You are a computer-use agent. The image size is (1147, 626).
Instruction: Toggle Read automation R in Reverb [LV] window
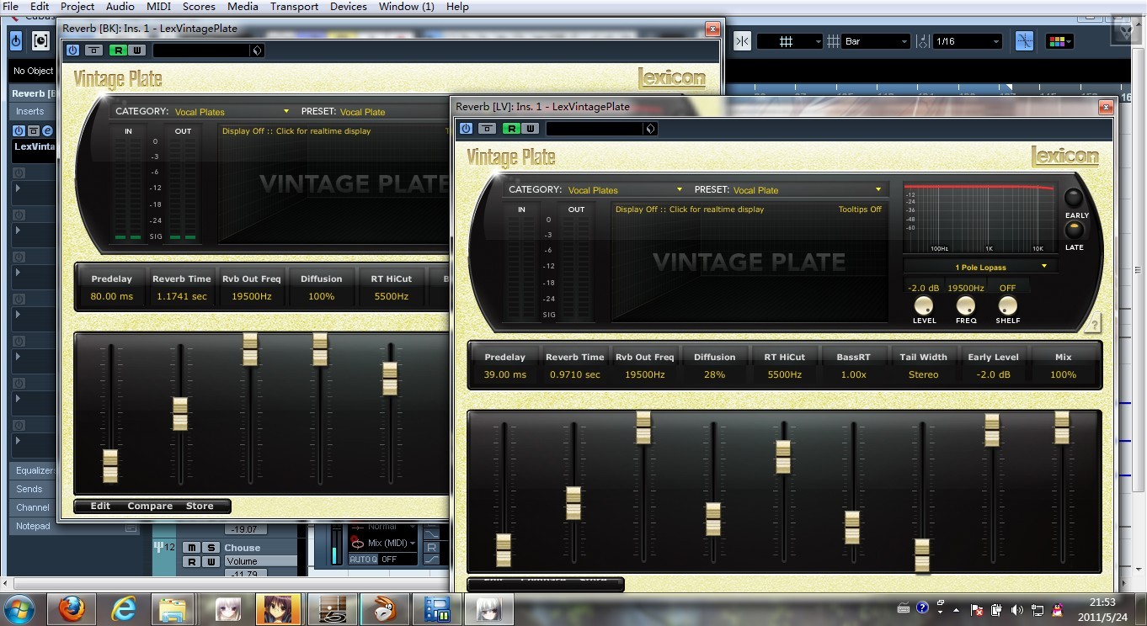click(510, 129)
